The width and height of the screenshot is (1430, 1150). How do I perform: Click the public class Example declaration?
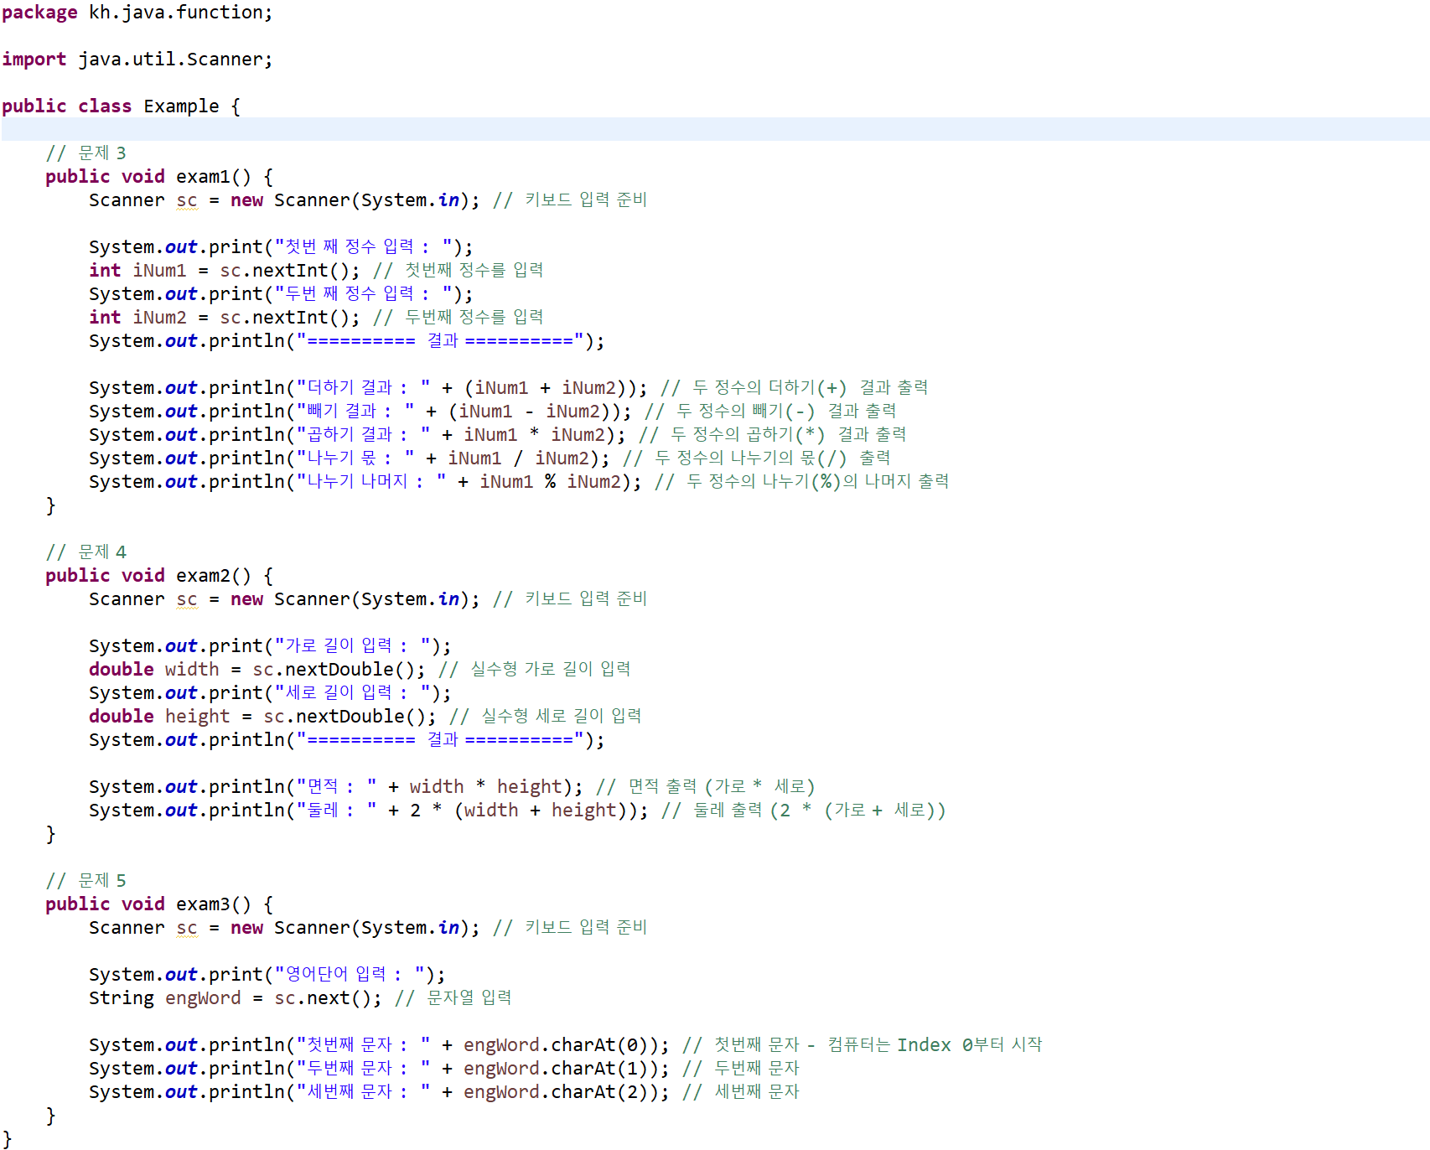point(121,106)
